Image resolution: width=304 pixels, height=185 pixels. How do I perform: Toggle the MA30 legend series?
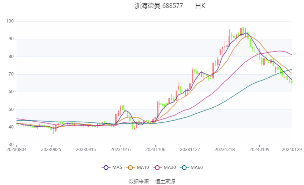tap(165, 167)
